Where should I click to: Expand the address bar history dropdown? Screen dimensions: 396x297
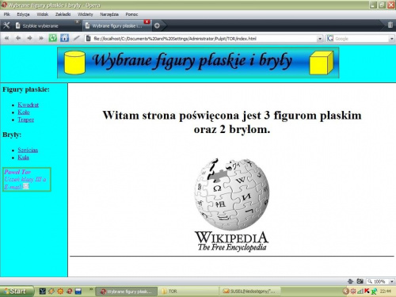pos(320,39)
